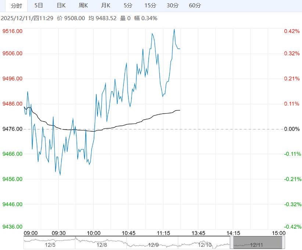Image resolution: width=302 pixels, height=250 pixels.
Task: Click the left handle of range slider
Action: pyautogui.click(x=231, y=243)
